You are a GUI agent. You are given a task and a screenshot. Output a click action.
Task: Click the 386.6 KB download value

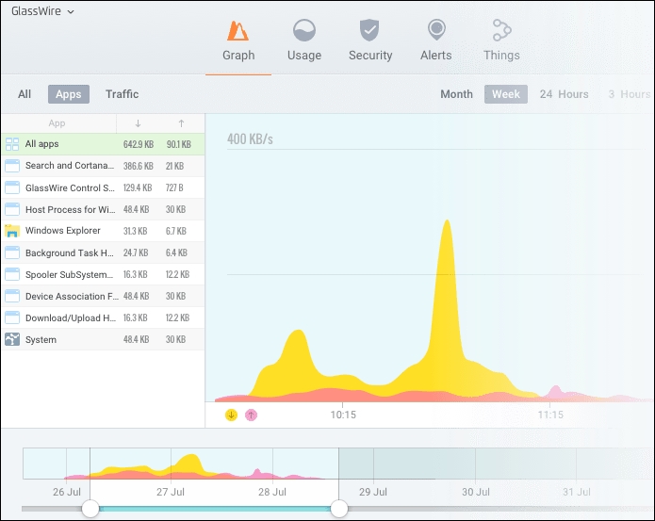pos(139,166)
